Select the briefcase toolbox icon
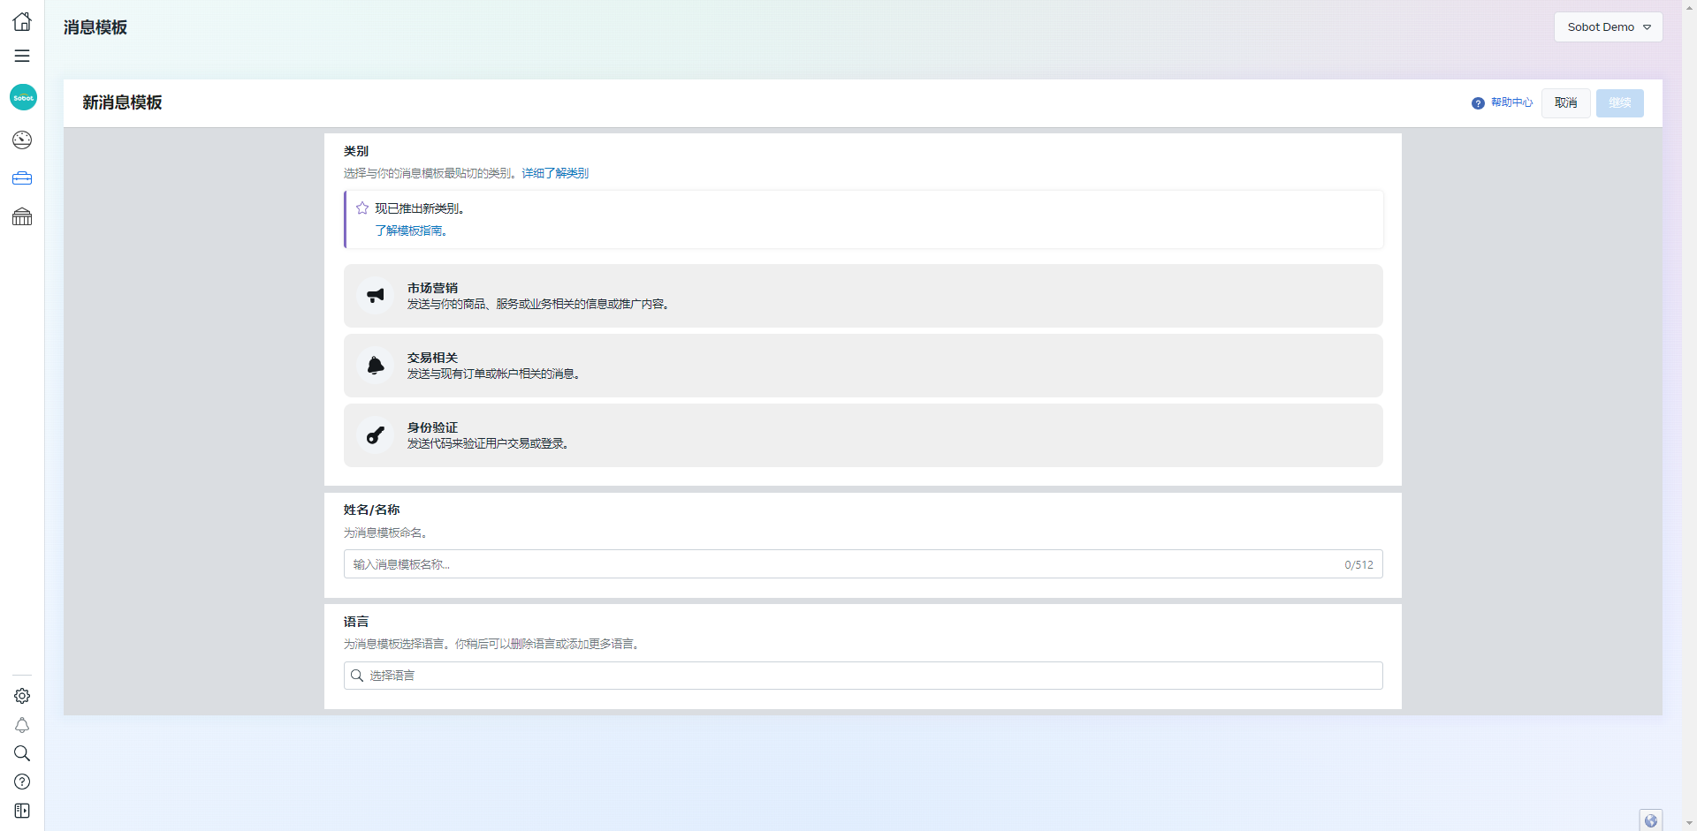This screenshot has height=831, width=1697. click(x=22, y=178)
